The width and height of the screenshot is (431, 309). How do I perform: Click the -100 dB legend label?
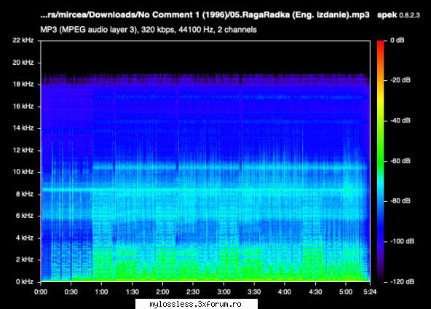(402, 241)
